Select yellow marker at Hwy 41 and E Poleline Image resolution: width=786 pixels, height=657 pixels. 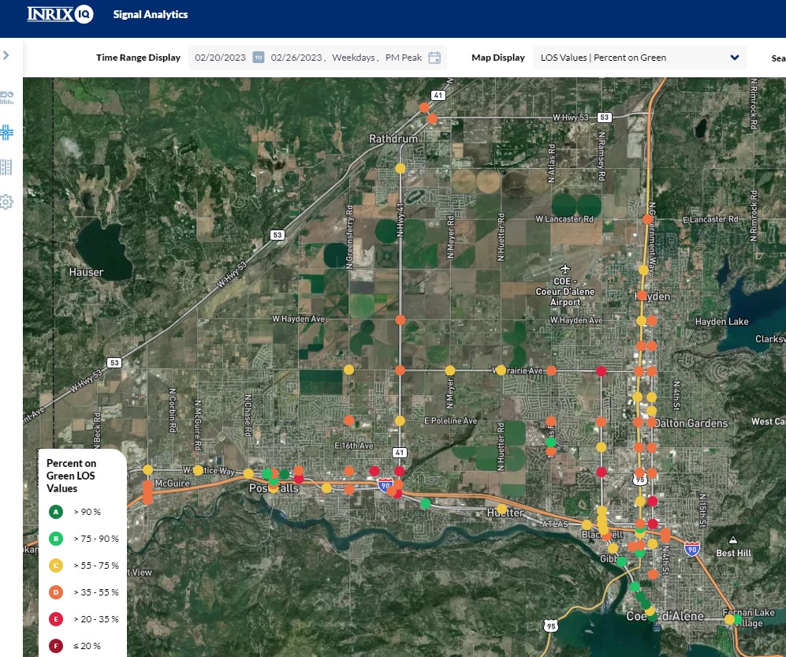[400, 421]
